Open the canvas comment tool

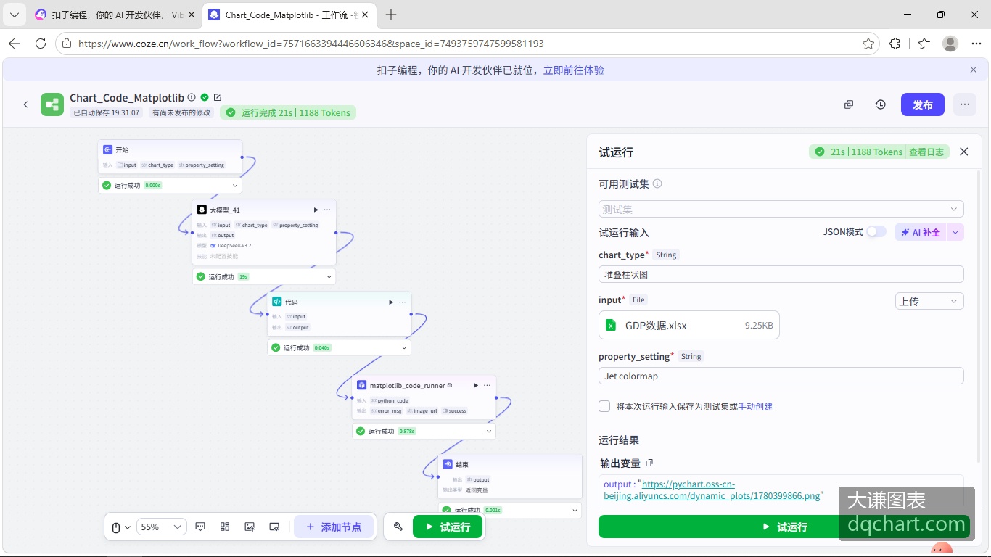[201, 527]
